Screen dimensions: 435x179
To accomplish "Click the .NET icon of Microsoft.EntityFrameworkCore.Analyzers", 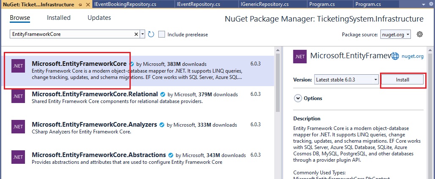I will (18, 127).
